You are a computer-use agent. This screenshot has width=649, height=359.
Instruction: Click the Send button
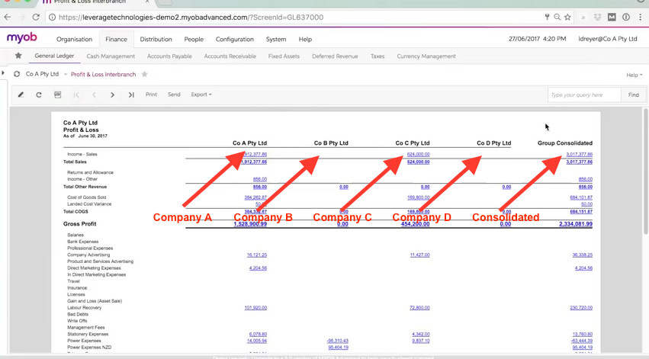[174, 95]
